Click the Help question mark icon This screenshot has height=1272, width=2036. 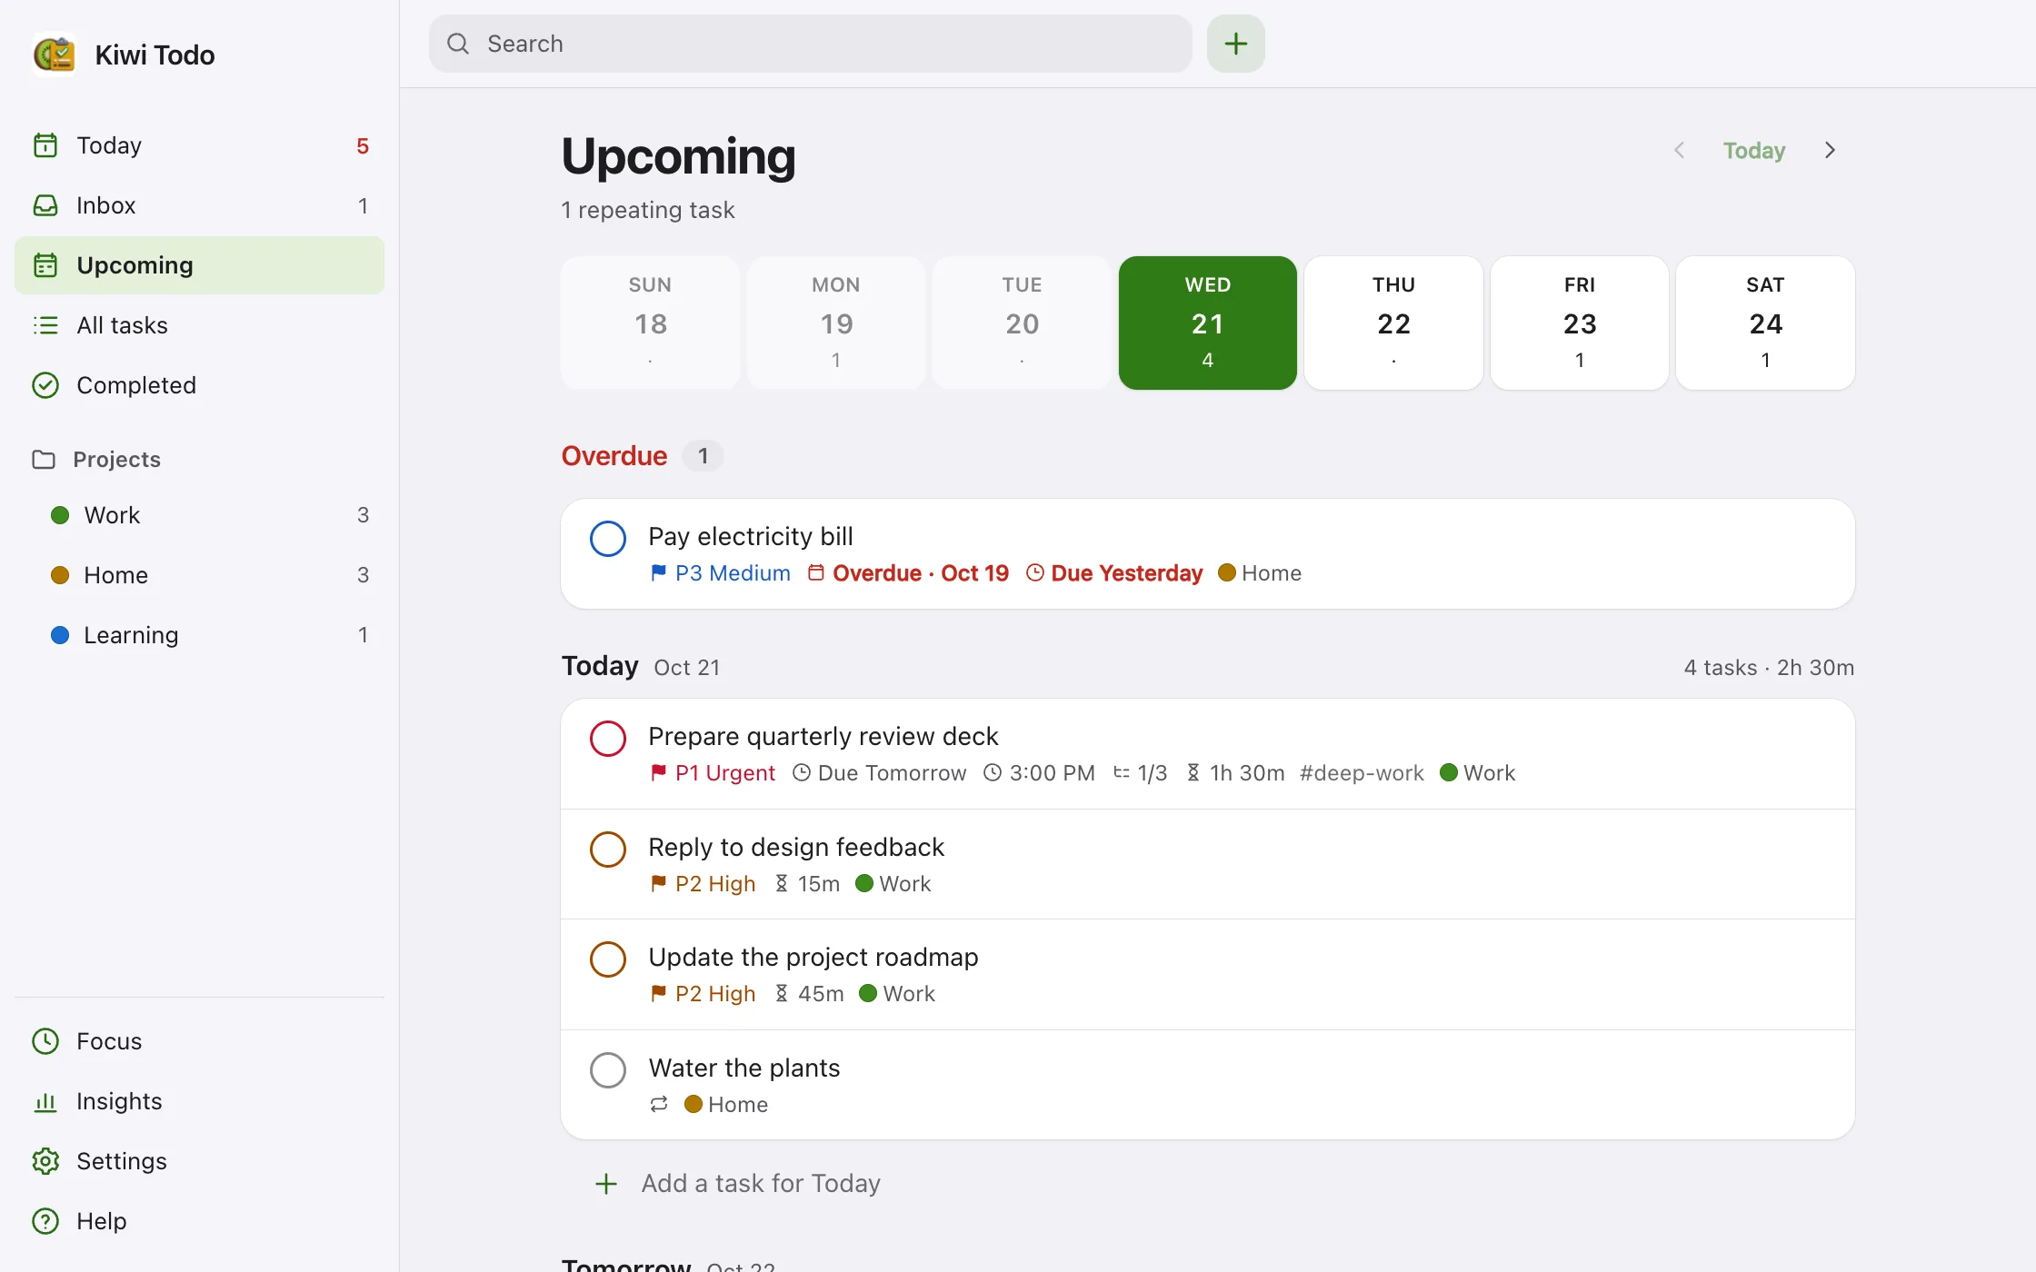point(45,1221)
